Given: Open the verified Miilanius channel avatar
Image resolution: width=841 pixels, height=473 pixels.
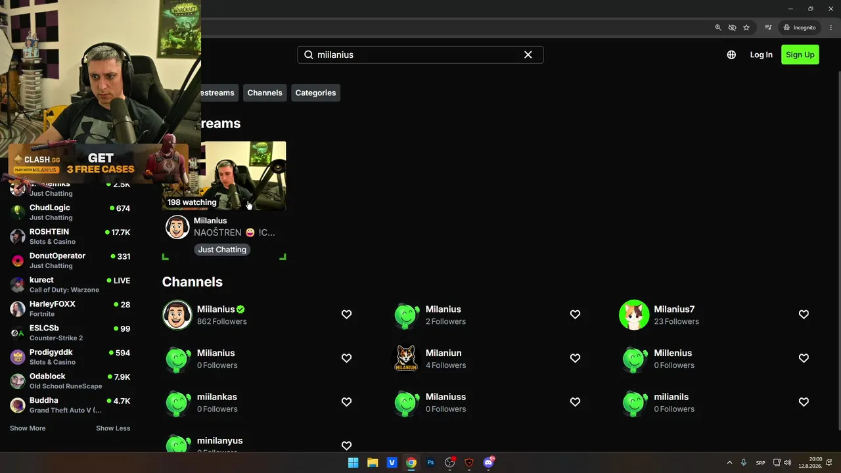Looking at the screenshot, I should point(177,315).
